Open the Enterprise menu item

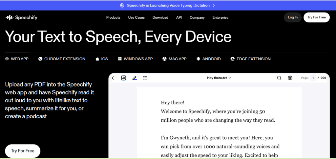coord(220,18)
